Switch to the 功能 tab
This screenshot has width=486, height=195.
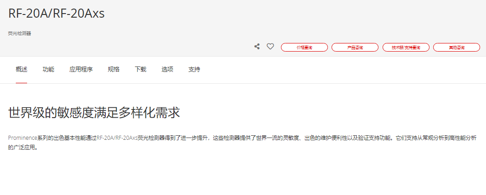[48, 70]
